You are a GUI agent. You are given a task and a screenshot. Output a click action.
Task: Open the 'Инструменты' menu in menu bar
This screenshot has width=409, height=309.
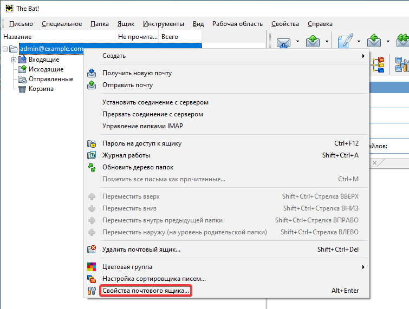pyautogui.click(x=163, y=24)
